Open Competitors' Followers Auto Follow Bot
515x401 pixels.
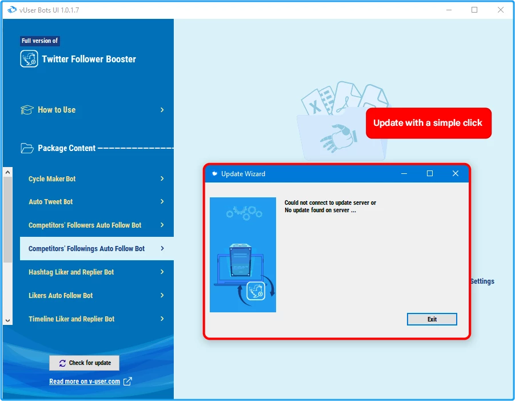point(97,225)
